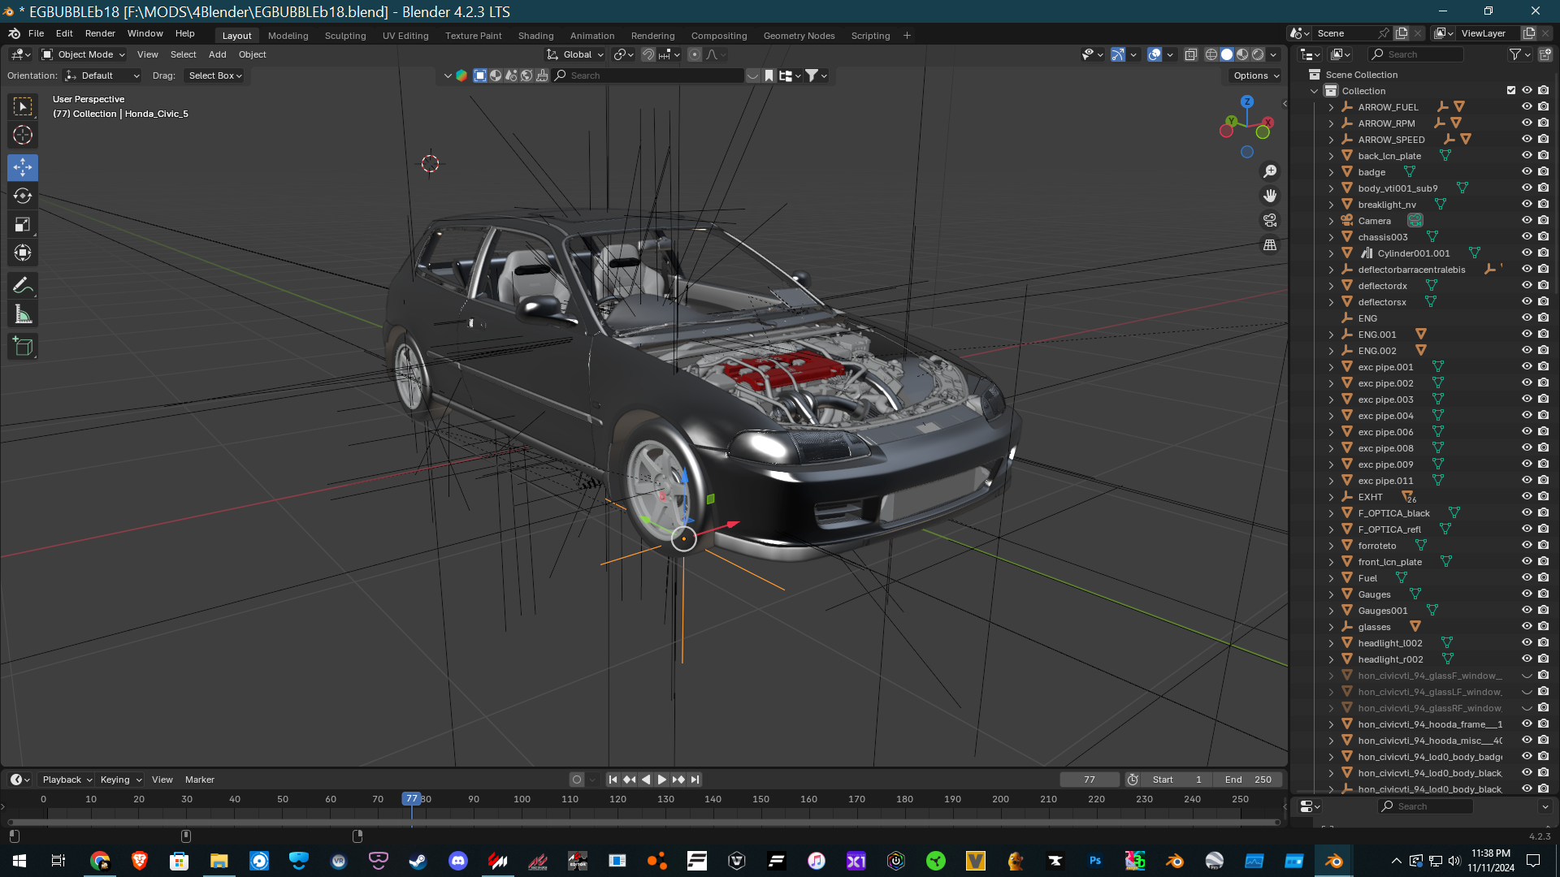
Task: Select the Measure tool
Action: (x=23, y=314)
